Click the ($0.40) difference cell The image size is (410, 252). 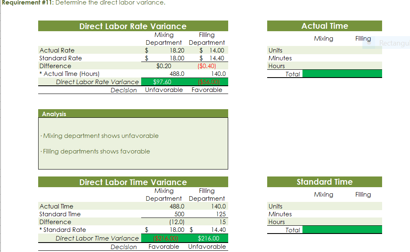[207, 66]
